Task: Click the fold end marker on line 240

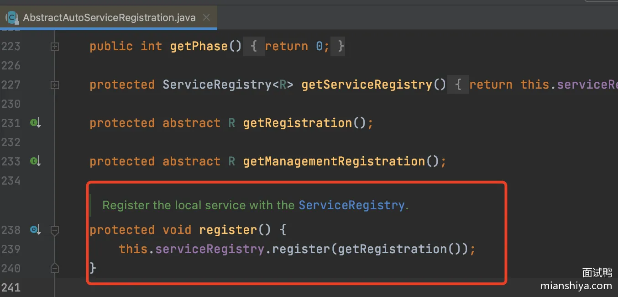Action: [x=55, y=268]
